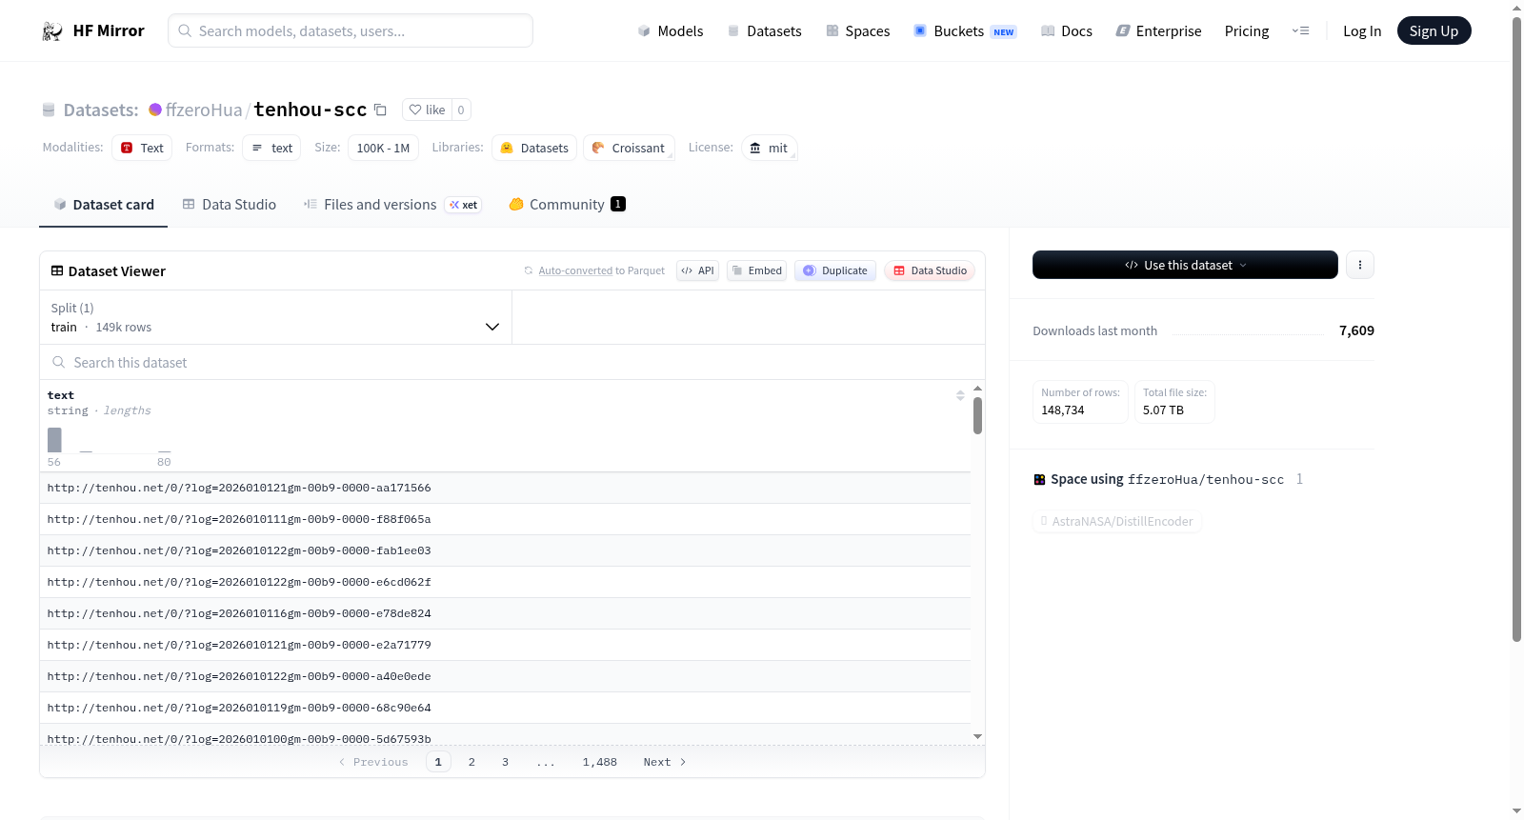This screenshot has height=820, width=1524.
Task: Click the page's main vertical scrollbar
Action: tap(1516, 330)
